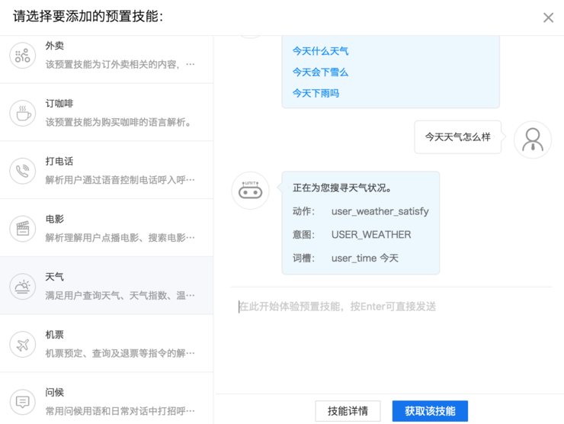
Task: Select the 外卖 preset skill
Action: point(107,59)
